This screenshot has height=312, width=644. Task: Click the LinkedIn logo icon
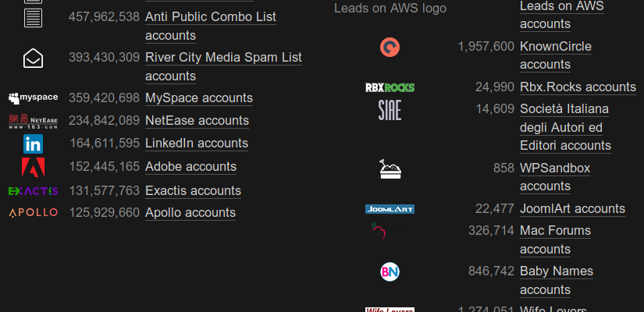click(x=33, y=144)
